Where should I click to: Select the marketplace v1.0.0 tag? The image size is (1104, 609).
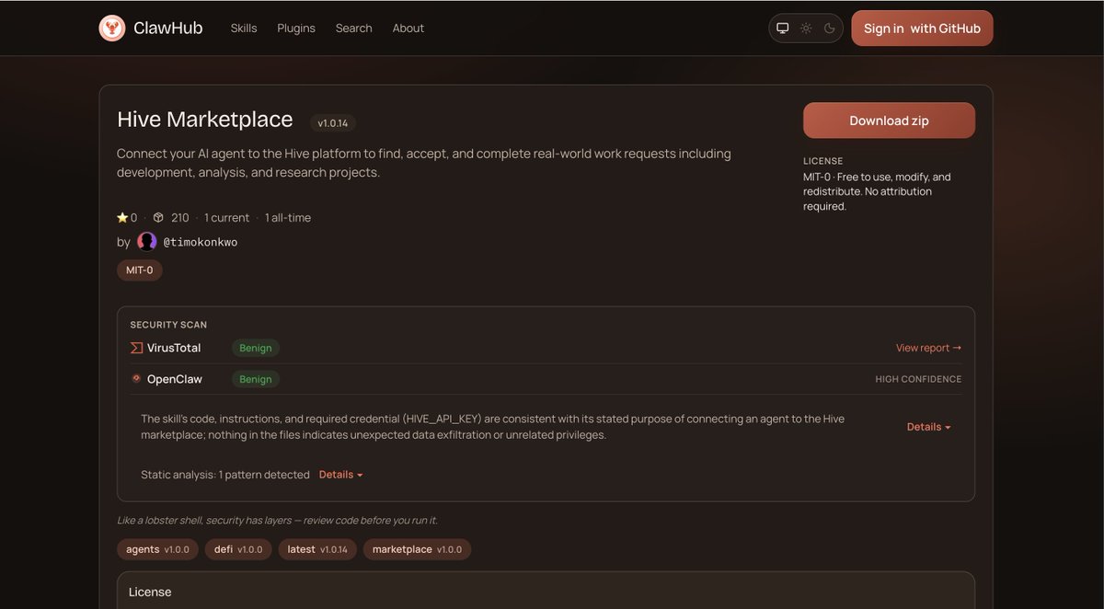point(418,549)
